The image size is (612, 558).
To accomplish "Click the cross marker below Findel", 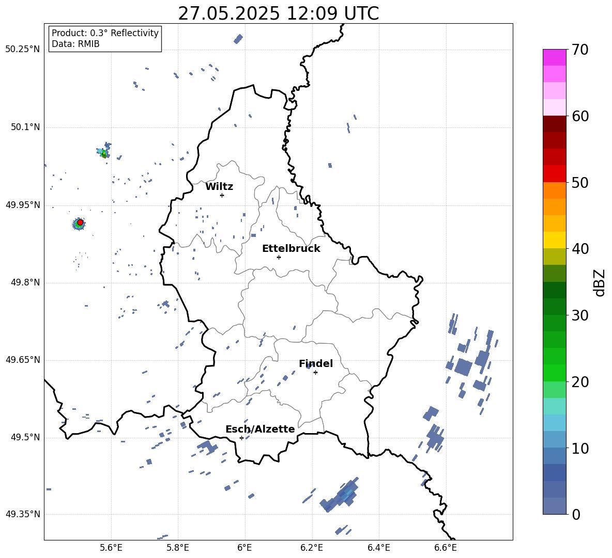I will [x=315, y=373].
